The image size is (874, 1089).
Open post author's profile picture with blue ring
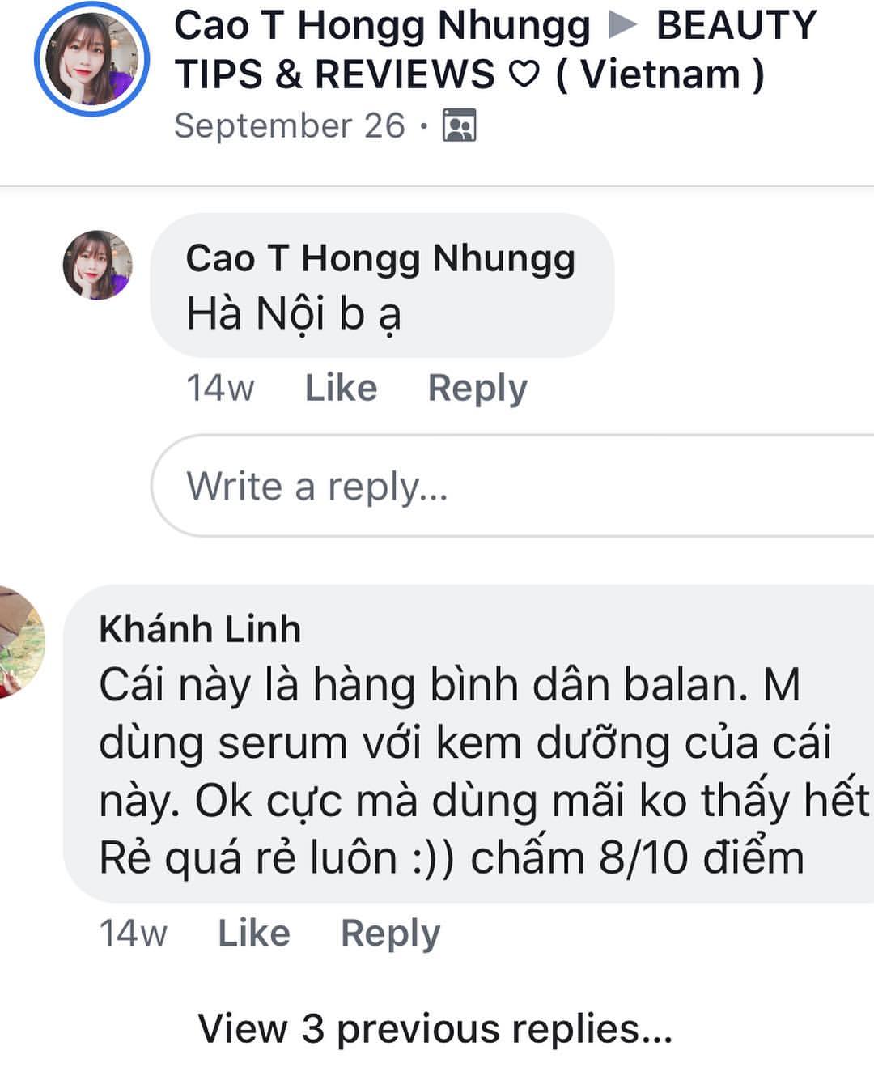(91, 60)
